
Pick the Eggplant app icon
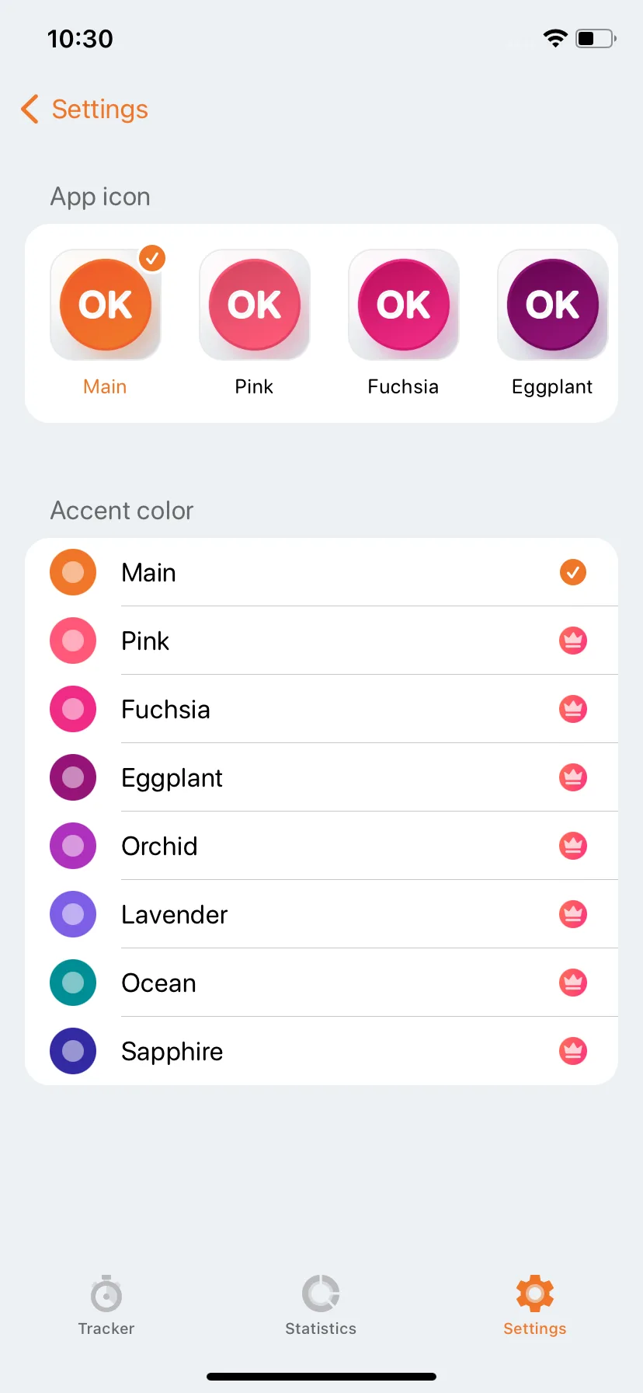[553, 305]
